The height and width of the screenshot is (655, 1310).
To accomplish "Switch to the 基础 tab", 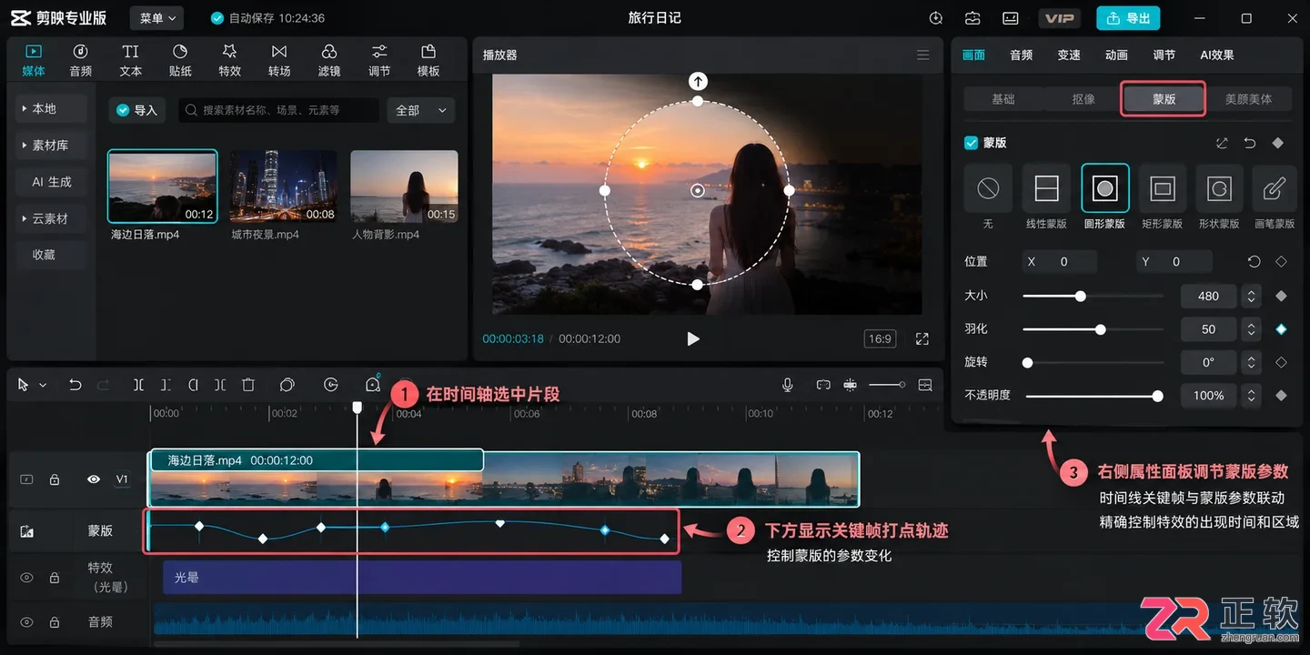I will [x=1003, y=99].
